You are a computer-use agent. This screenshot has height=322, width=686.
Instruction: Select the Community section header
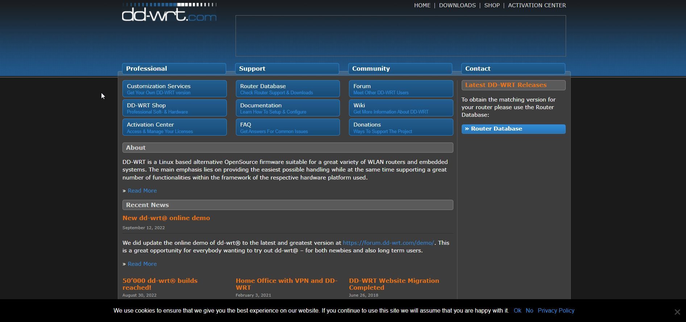(400, 69)
